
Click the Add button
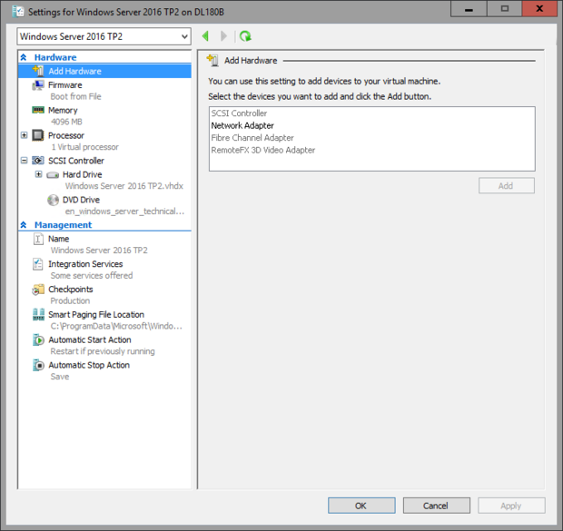507,185
